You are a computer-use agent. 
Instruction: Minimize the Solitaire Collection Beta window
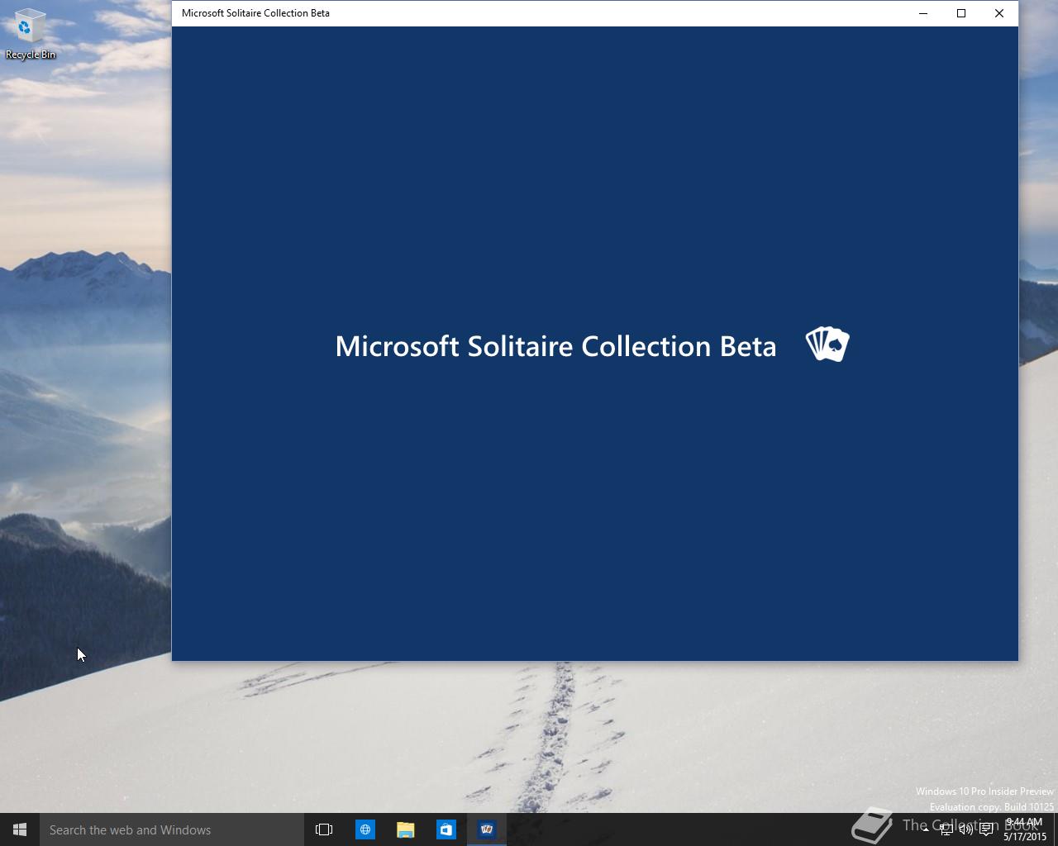click(923, 13)
